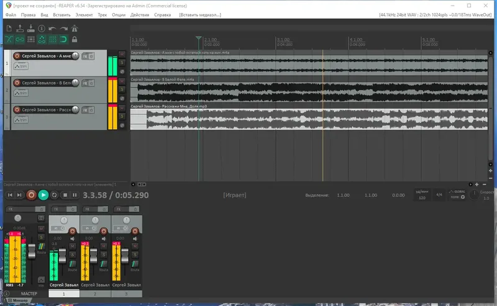
Task: Toggle the locking padlock icon
Action: coord(75,39)
